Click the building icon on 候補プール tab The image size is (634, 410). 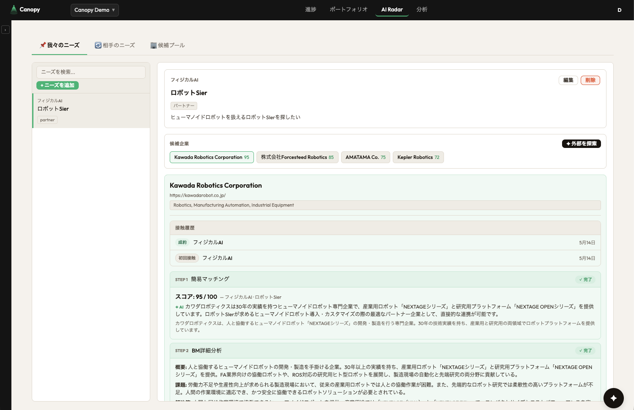pyautogui.click(x=154, y=45)
